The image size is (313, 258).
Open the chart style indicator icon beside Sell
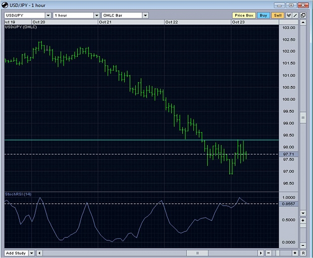(288, 15)
